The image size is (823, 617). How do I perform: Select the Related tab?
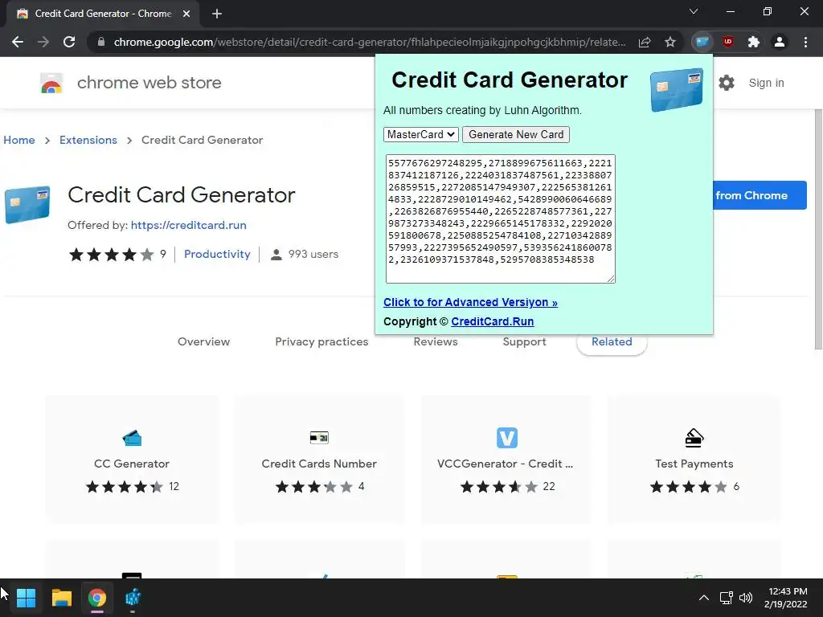[x=612, y=341]
